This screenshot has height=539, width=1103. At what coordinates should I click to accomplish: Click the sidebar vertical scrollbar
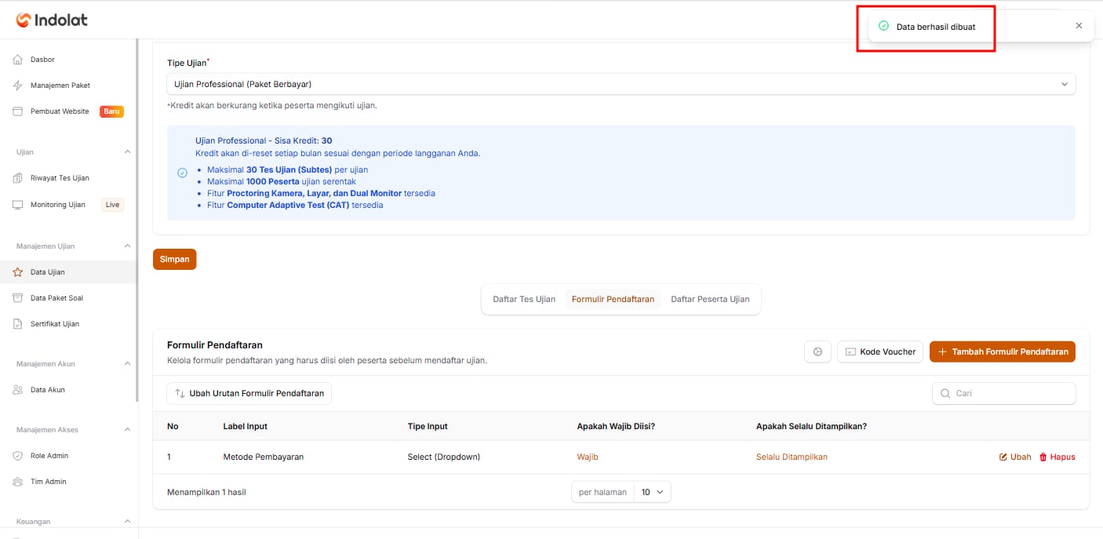137,220
